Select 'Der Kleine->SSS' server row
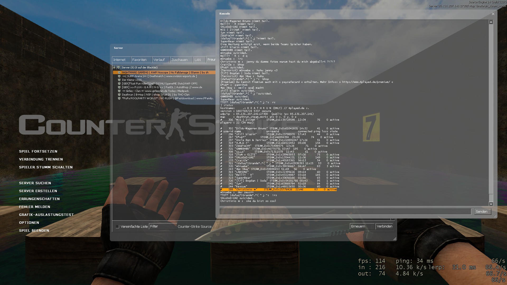Viewport: 507px width, 285px height. tap(164, 80)
